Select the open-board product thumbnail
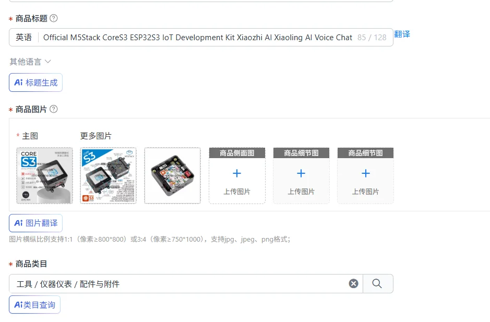Screen dimensions: 490x322 coord(173,176)
